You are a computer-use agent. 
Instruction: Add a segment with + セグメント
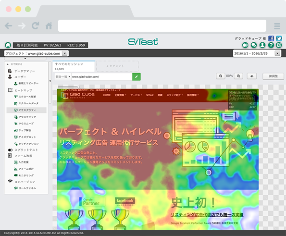pos(117,66)
